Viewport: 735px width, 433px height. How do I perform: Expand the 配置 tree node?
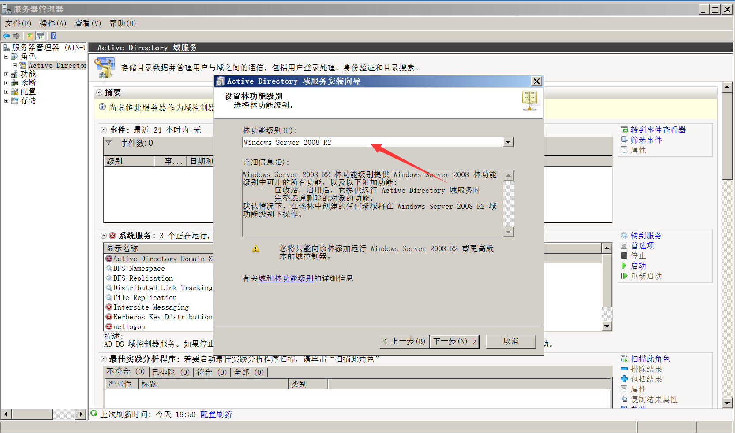[6, 92]
